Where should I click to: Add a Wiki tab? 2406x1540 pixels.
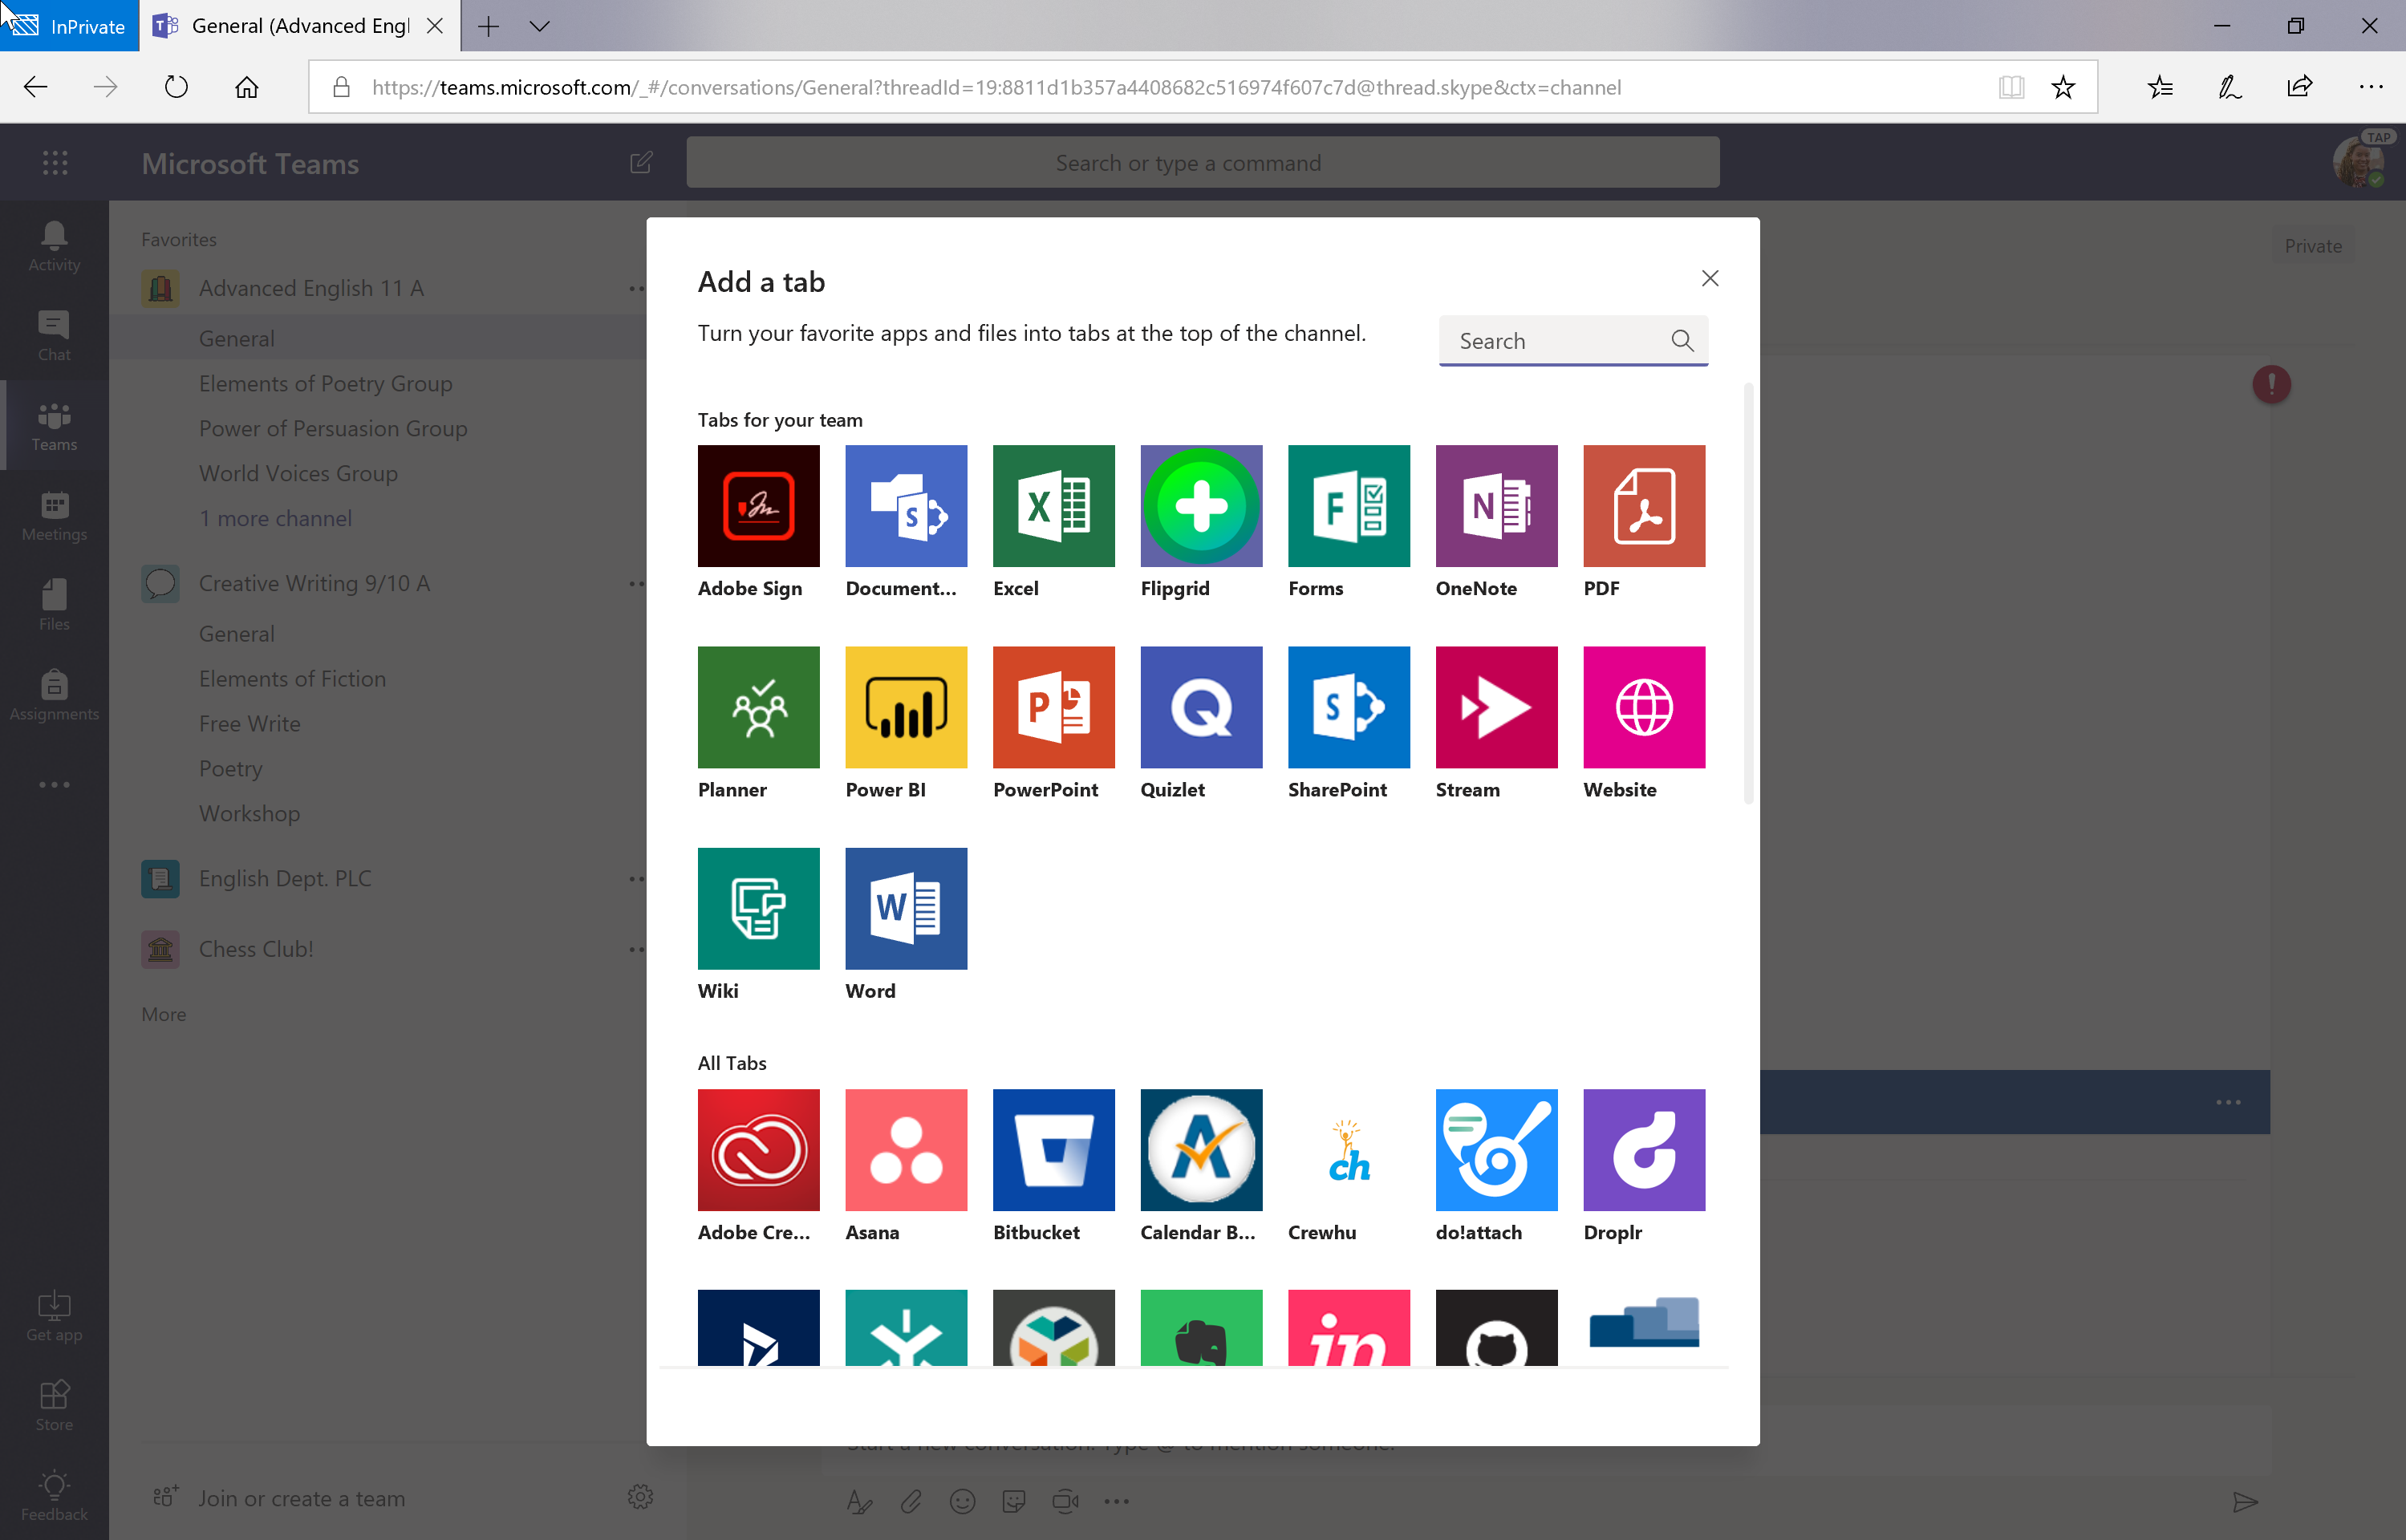[x=758, y=908]
